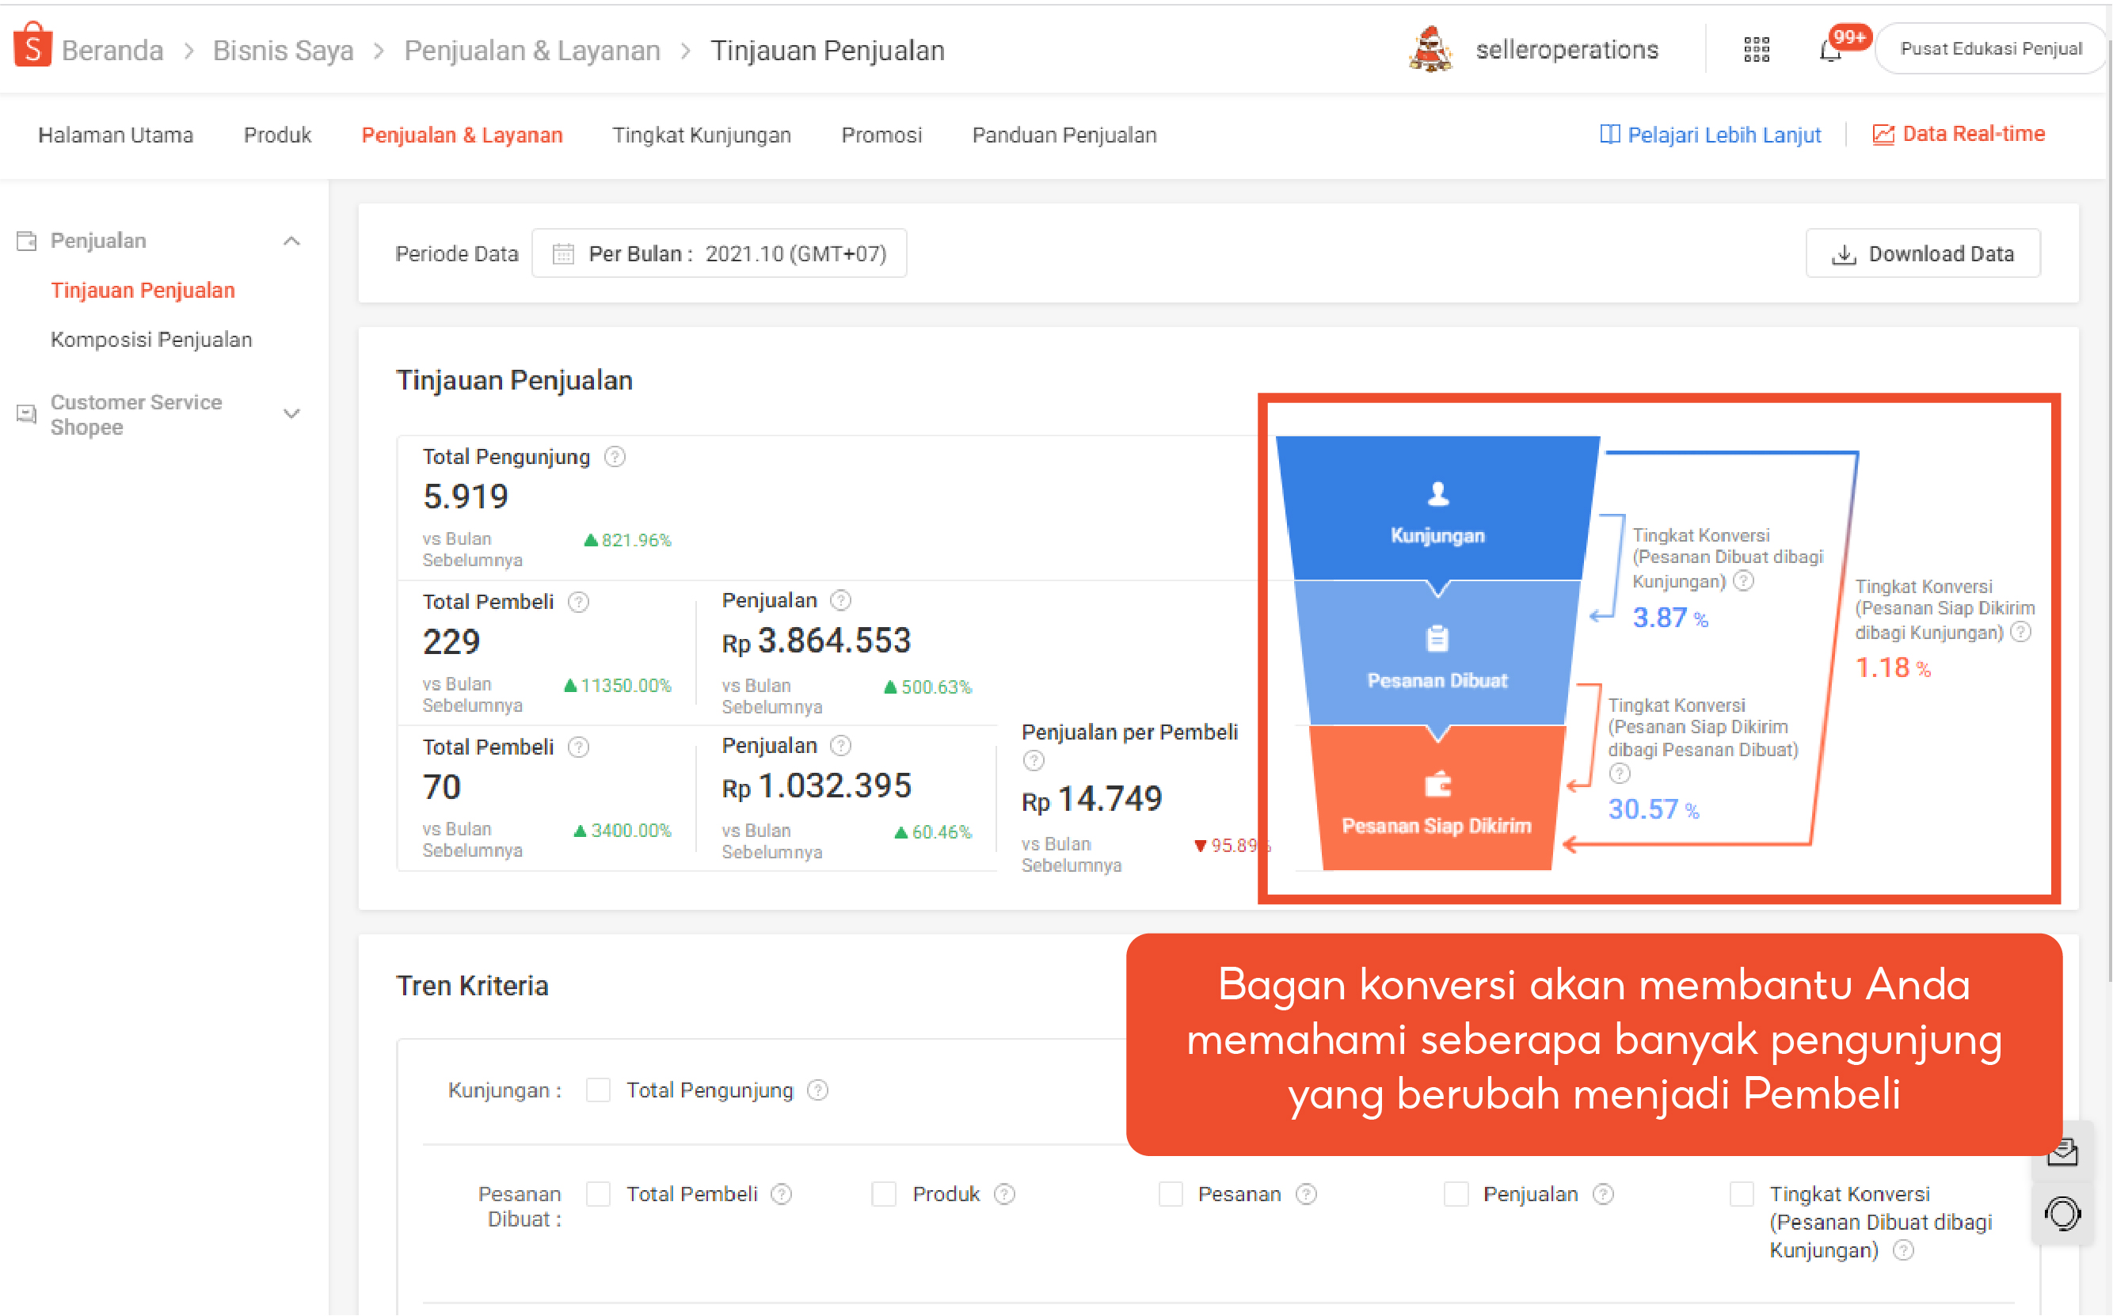Click the Shopee logo icon
The image size is (2113, 1316).
pos(33,45)
